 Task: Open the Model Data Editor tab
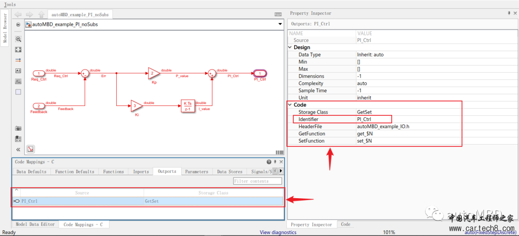[x=35, y=224]
